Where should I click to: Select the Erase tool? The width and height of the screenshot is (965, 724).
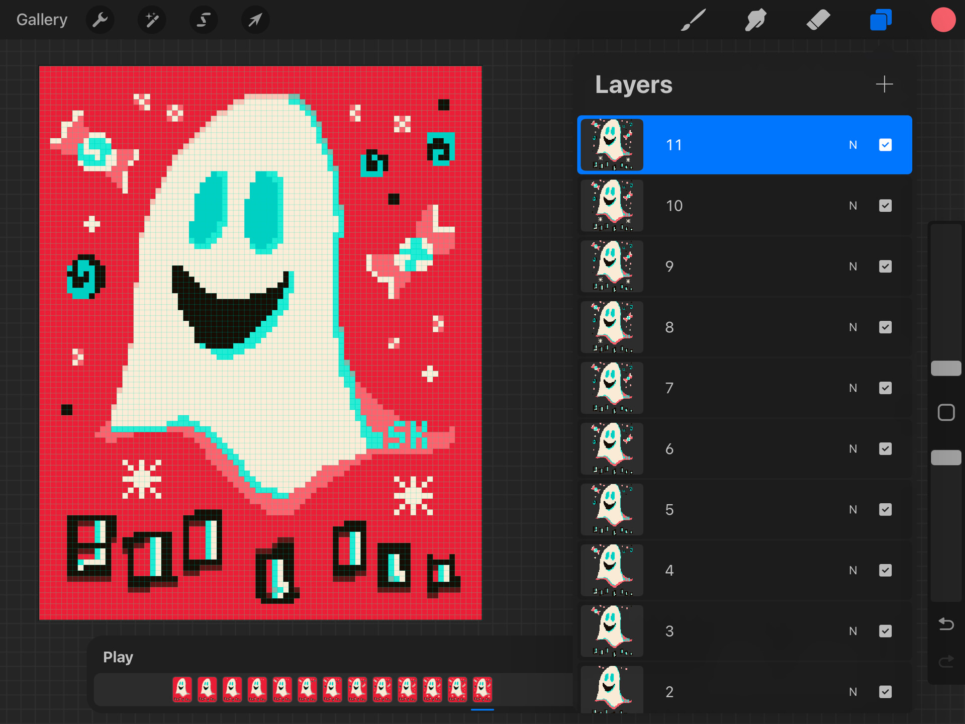pyautogui.click(x=818, y=20)
